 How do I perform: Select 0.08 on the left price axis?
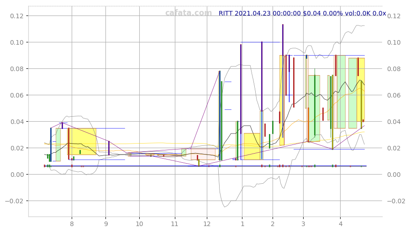coord(17,69)
